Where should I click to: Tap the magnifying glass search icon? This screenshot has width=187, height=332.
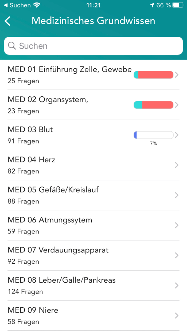[x=12, y=46]
